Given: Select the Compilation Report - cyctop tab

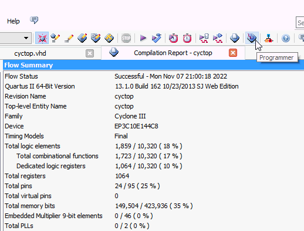Looking at the screenshot, I should 173,53.
